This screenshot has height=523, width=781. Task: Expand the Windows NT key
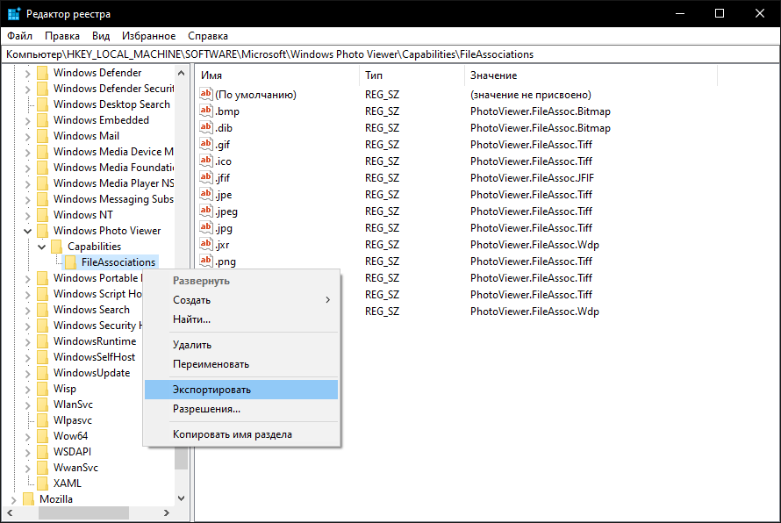point(28,215)
